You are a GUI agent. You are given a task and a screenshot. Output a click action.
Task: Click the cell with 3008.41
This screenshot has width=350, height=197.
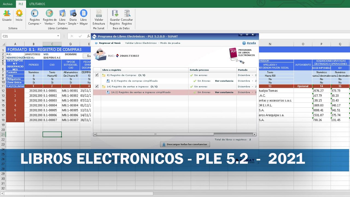[322, 110]
